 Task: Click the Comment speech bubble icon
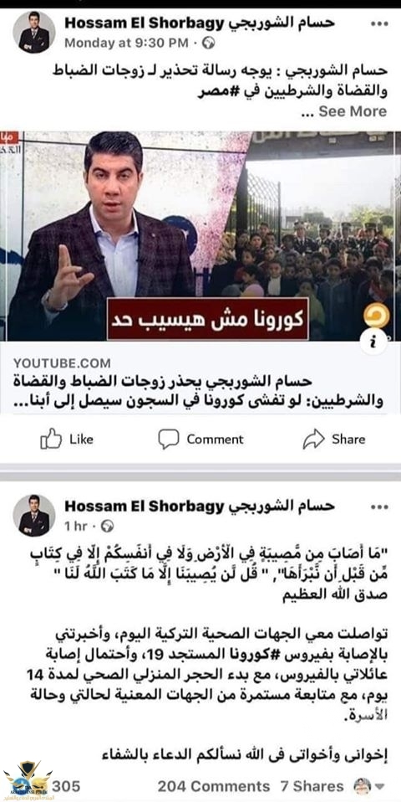pyautogui.click(x=169, y=439)
